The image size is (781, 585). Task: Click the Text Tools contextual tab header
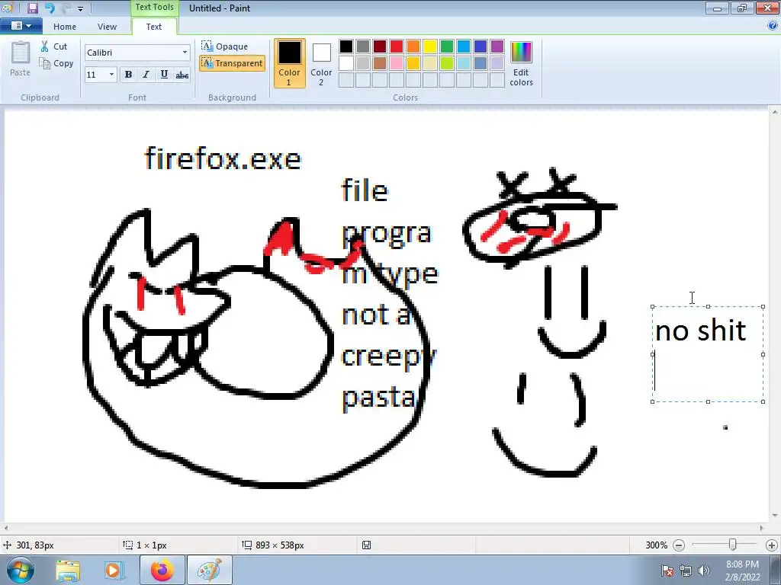point(154,8)
